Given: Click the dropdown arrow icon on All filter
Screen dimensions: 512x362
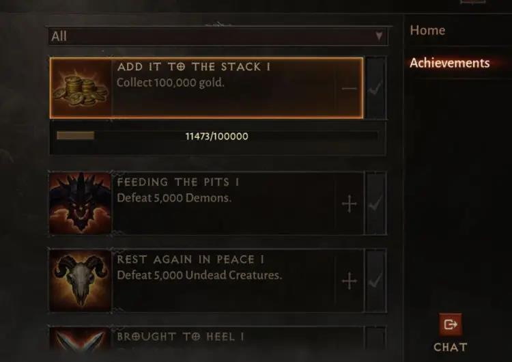Looking at the screenshot, I should [x=379, y=36].
